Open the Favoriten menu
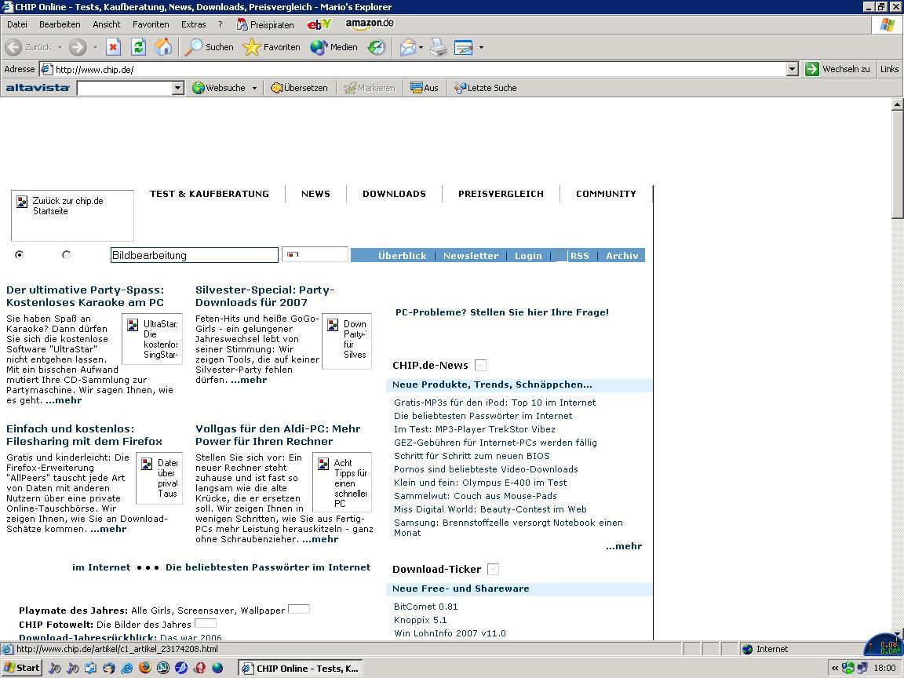The height and width of the screenshot is (678, 904). 151,24
